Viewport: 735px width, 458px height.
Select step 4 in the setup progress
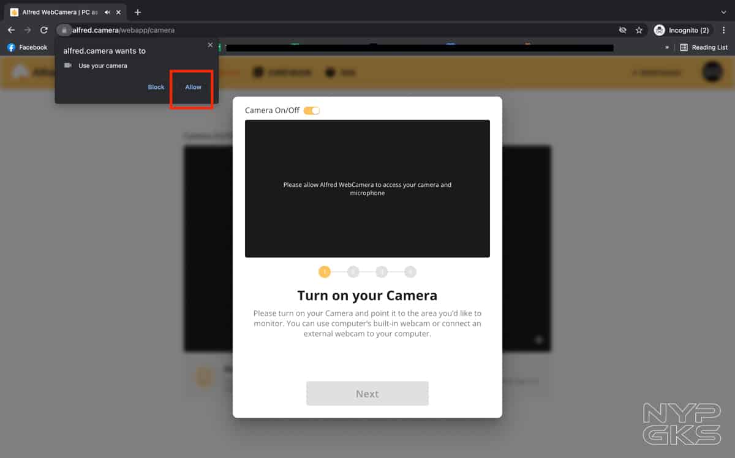click(410, 272)
